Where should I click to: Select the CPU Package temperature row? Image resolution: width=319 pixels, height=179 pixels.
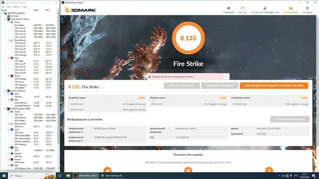(20, 55)
